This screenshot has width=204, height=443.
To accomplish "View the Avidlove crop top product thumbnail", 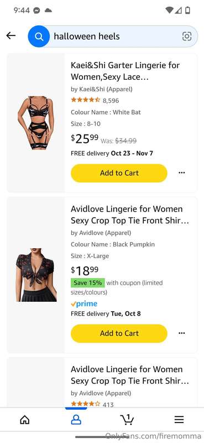I will [x=36, y=275].
